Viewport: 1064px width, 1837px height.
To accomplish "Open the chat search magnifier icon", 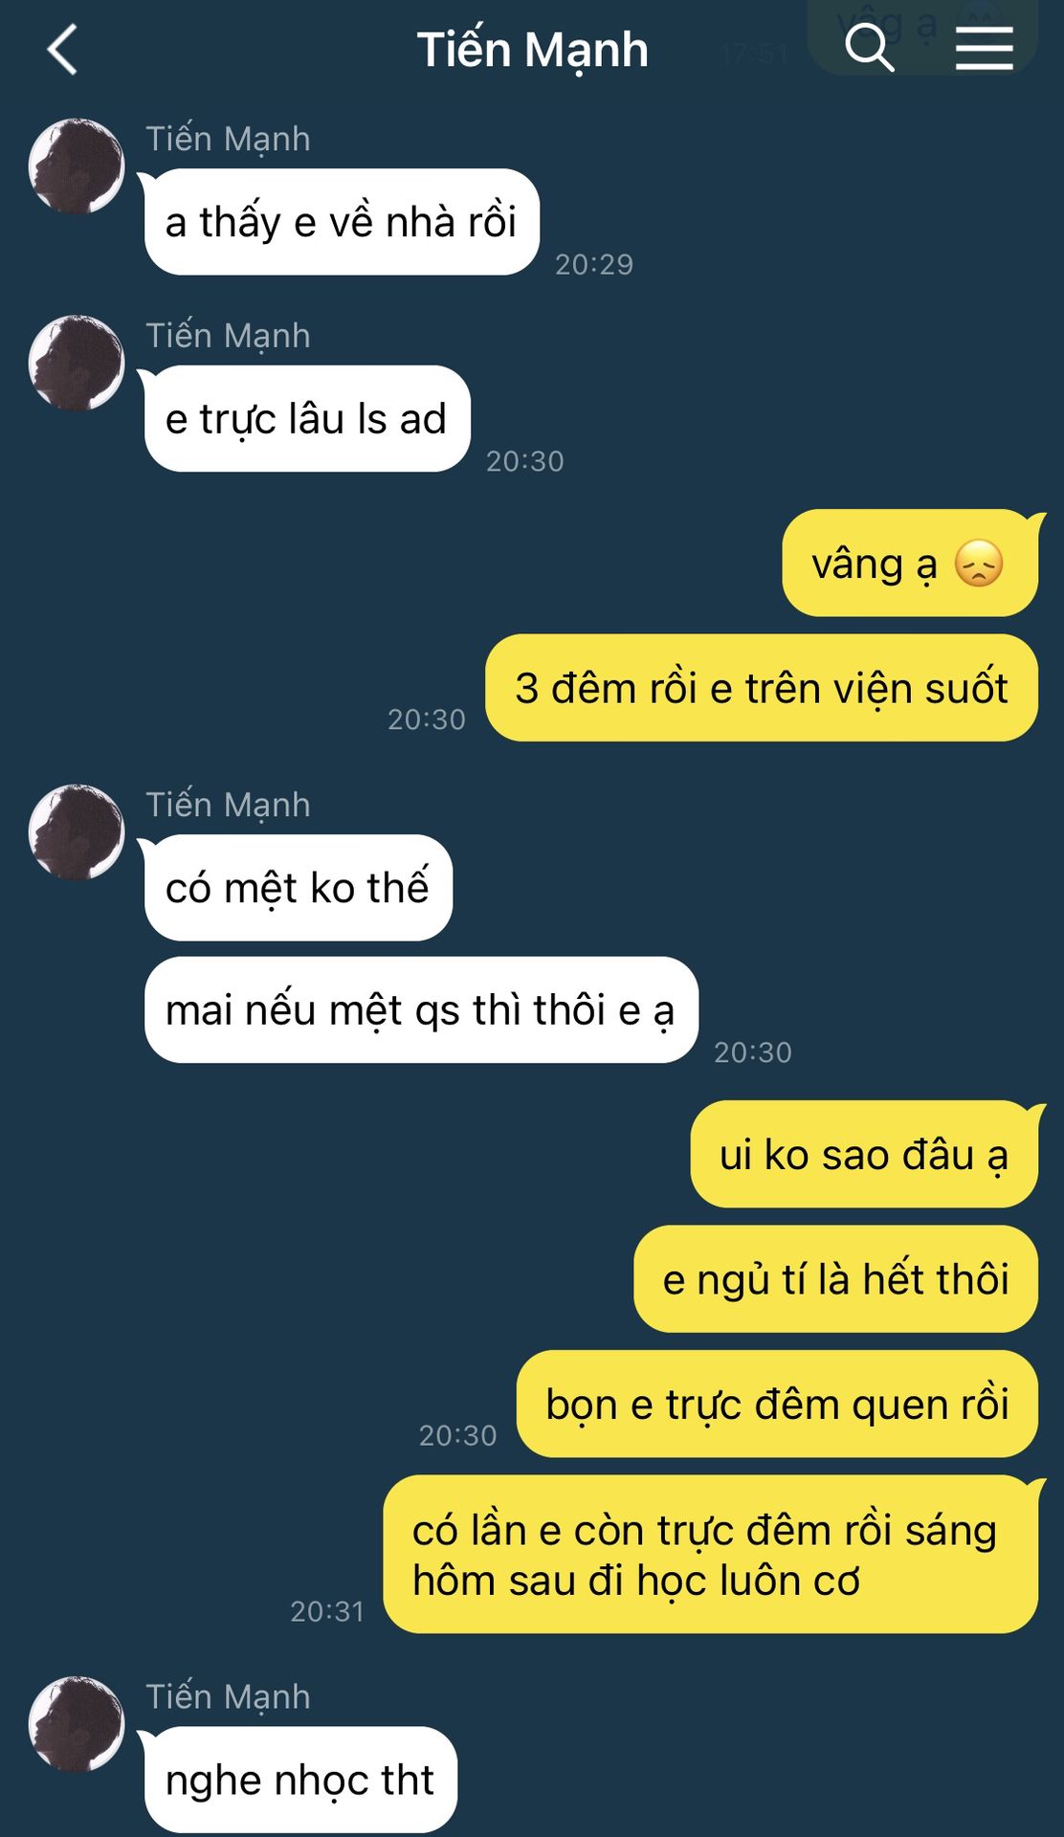I will [x=869, y=48].
